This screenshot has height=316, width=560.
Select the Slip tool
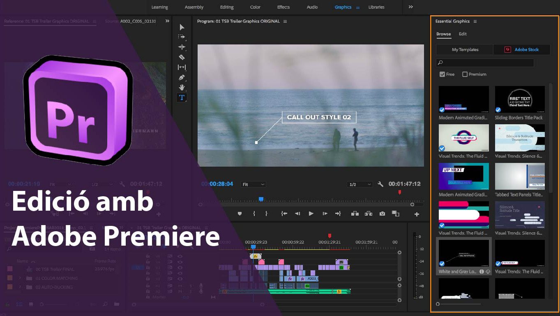(182, 67)
